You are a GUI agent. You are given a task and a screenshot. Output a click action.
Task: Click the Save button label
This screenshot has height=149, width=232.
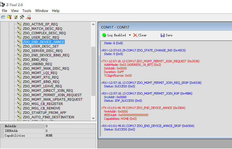[169, 35]
